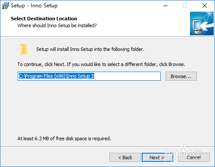This screenshot has height=167, width=215.
Task: Cancel the Inno Setup installation
Action: tap(194, 158)
